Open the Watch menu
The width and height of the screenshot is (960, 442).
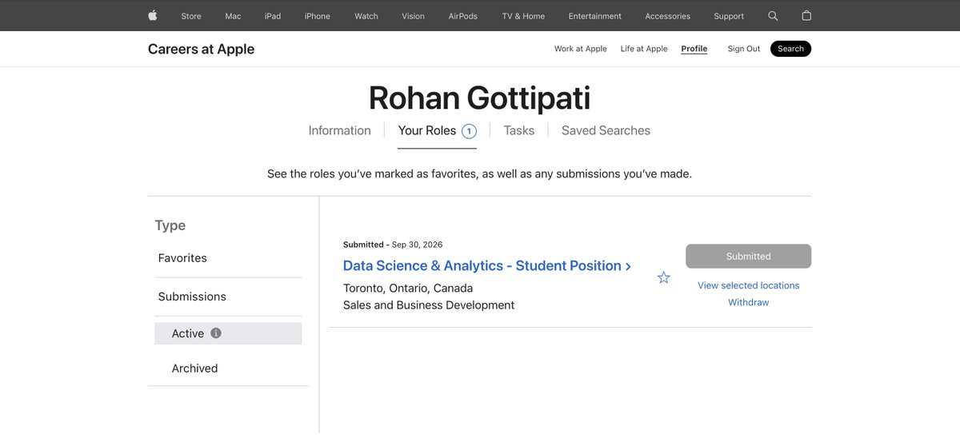(x=366, y=16)
